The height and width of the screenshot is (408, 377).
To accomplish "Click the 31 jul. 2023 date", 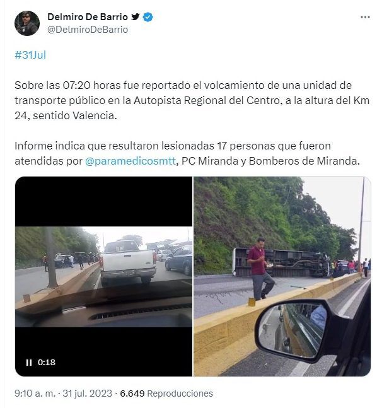I will [x=88, y=393].
